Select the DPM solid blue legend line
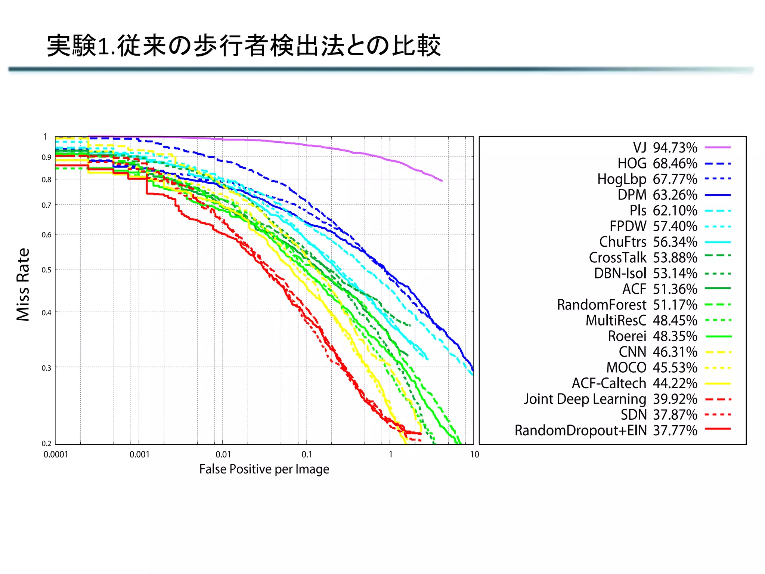Viewport: 765px width, 574px height. point(717,195)
